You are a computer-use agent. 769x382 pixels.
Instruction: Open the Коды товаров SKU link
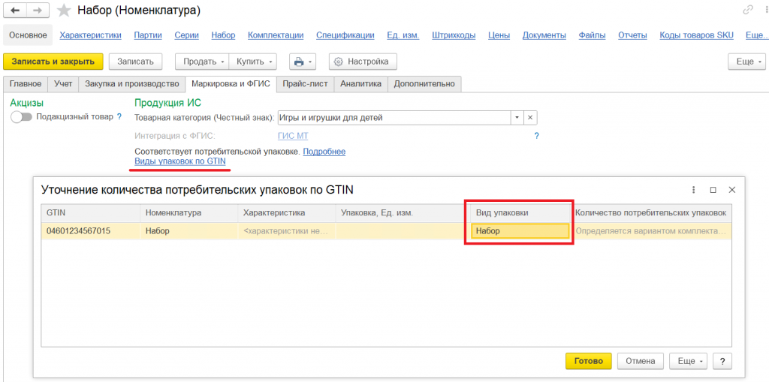pos(696,35)
